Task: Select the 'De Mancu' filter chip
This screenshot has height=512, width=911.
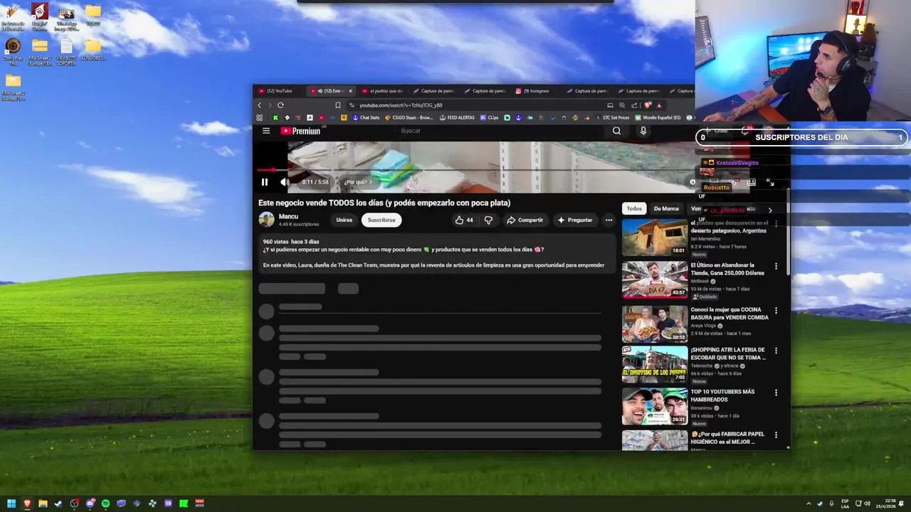Action: [x=666, y=208]
